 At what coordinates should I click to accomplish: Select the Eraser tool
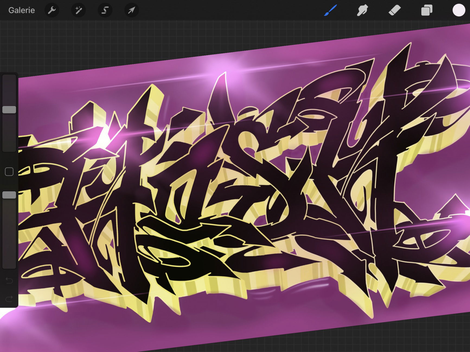click(394, 10)
